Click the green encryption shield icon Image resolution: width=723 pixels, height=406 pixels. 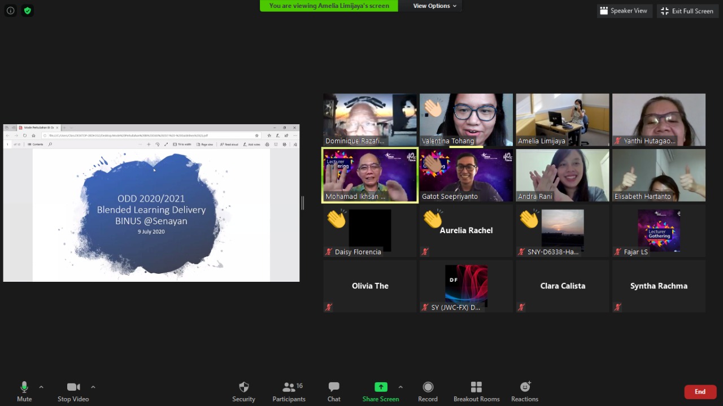(27, 10)
